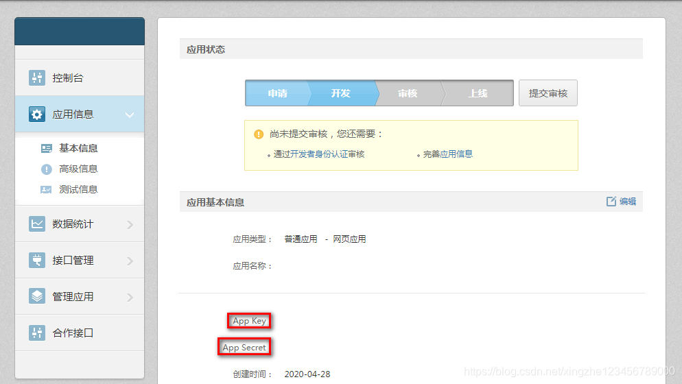The width and height of the screenshot is (682, 384).
Task: Open 基本信息 submenu item
Action: (78, 148)
